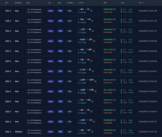Open token details icon for the 20:51:40 row
162x137 pixels.
point(91,11)
